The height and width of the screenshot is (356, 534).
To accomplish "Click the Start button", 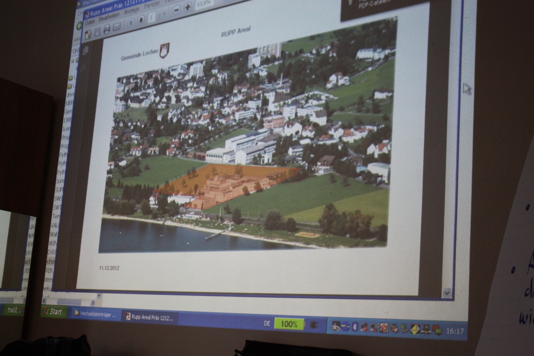I will [54, 312].
